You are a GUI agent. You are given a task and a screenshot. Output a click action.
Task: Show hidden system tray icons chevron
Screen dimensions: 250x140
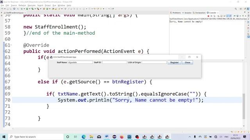pyautogui.click(x=189, y=136)
